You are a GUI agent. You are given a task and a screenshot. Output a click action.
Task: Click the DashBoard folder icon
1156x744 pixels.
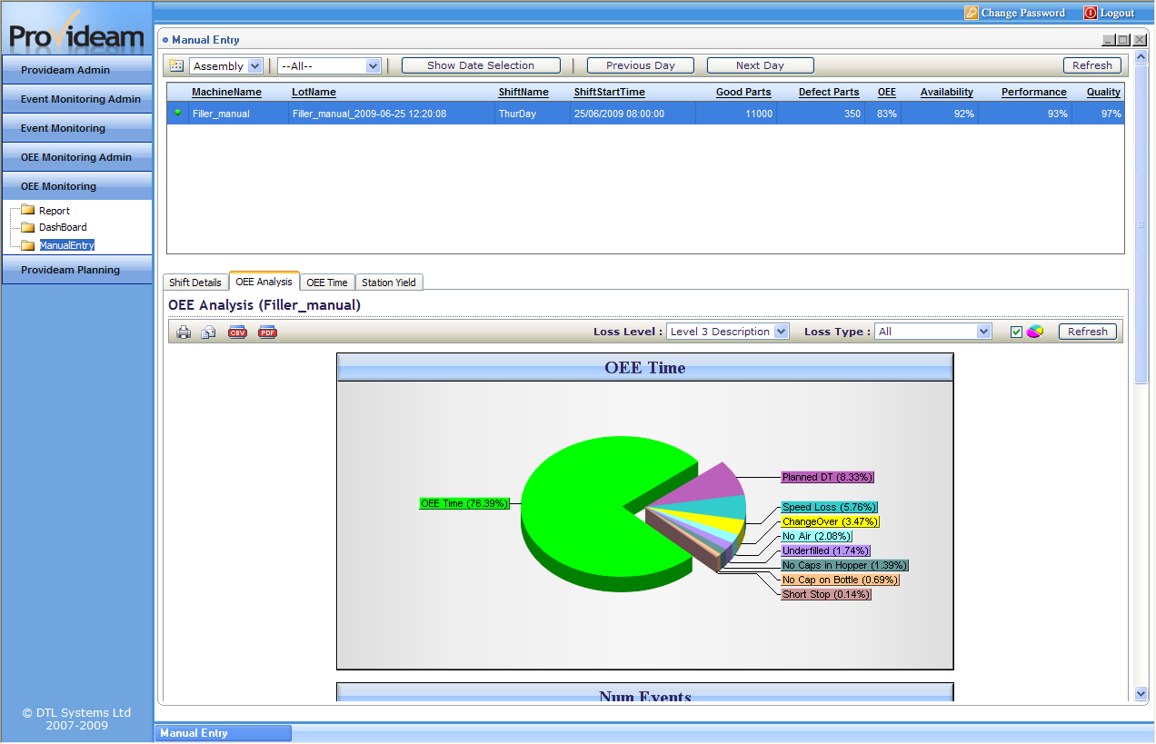coord(27,227)
